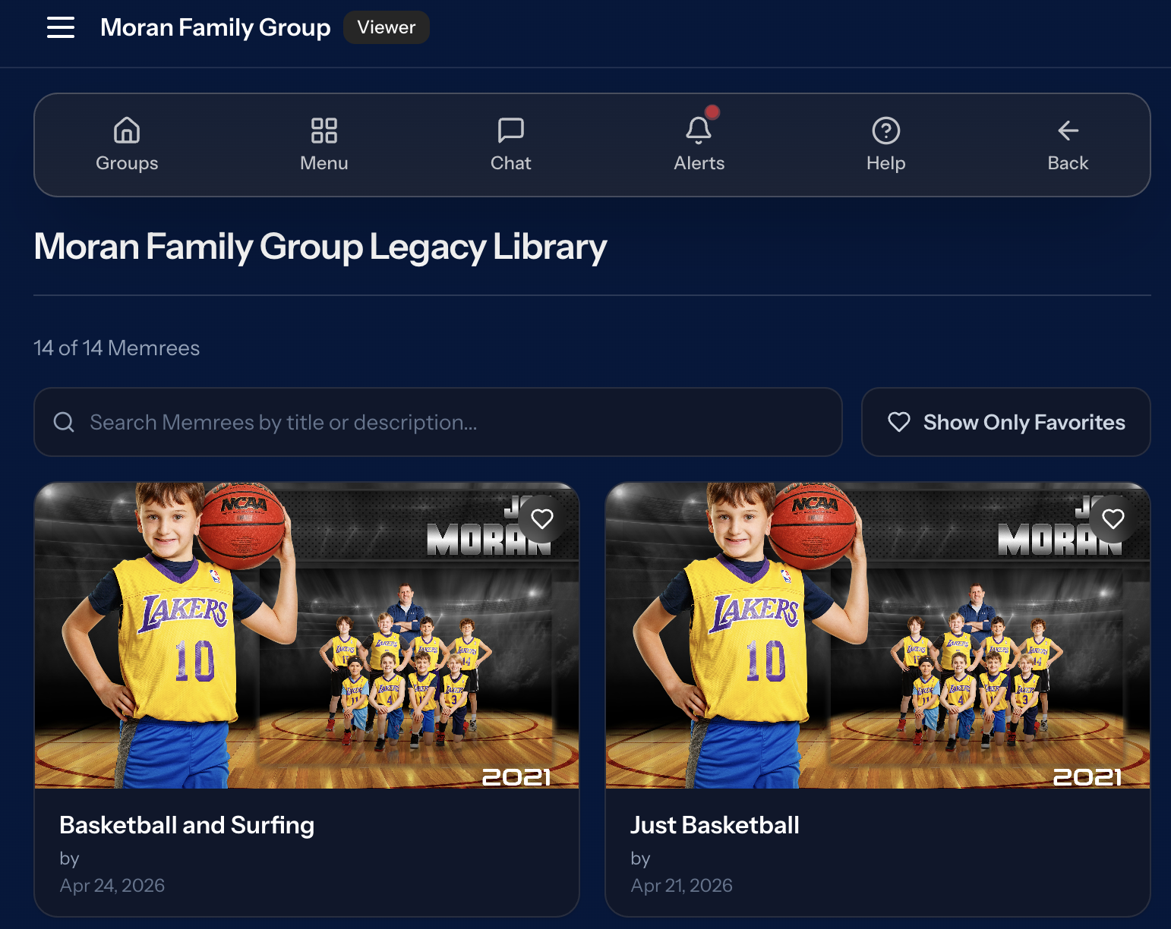Open the Menu grid icon
Viewport: 1171px width, 929px height.
[x=324, y=131]
